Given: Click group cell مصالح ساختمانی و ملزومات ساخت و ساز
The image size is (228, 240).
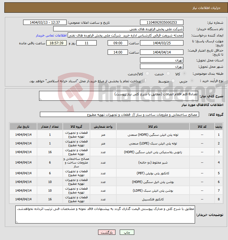Looking at the screenshot, I should pyautogui.click(x=76, y=162).
